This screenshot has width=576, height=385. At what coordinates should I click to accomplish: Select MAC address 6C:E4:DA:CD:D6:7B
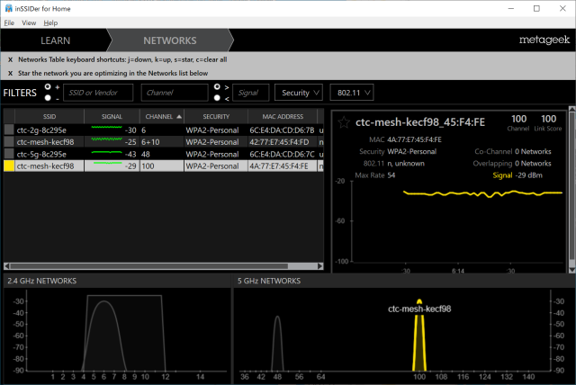point(282,130)
